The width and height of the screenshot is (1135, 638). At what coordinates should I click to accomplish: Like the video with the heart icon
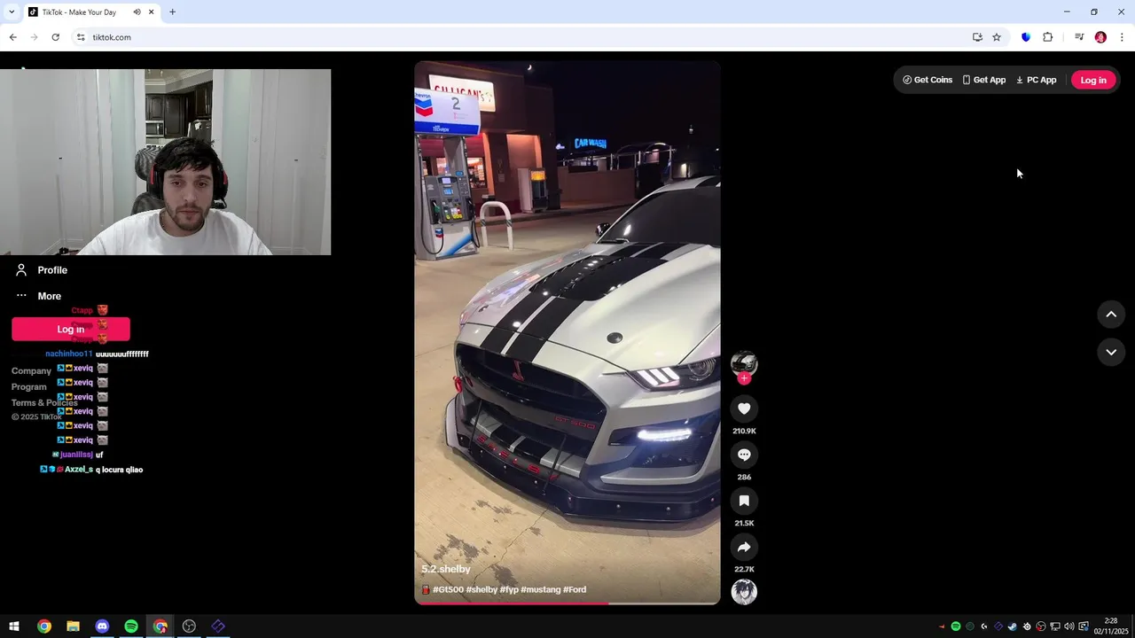coord(744,408)
